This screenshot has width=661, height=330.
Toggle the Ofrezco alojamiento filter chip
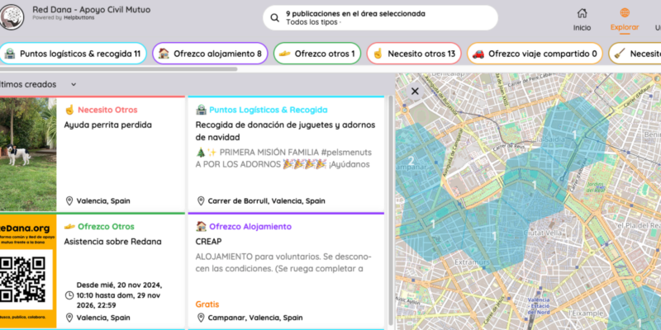click(x=210, y=54)
